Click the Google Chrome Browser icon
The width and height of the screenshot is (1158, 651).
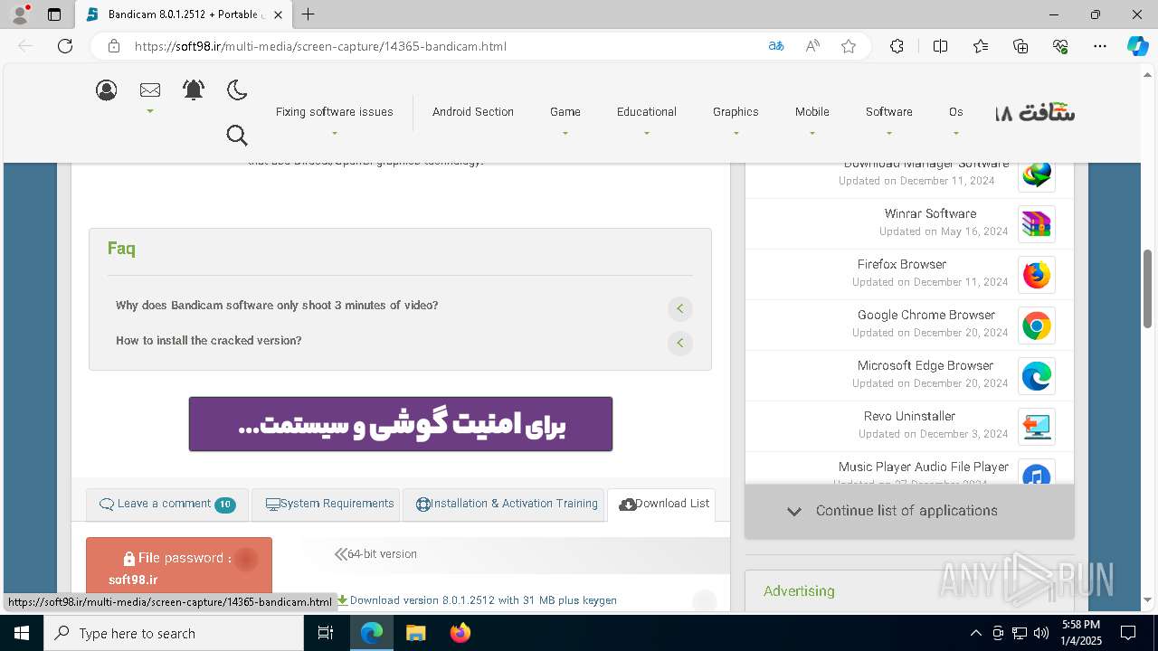1037,325
